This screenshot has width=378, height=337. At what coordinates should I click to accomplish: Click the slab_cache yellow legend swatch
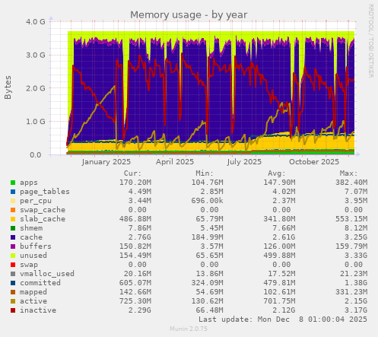tap(13, 219)
